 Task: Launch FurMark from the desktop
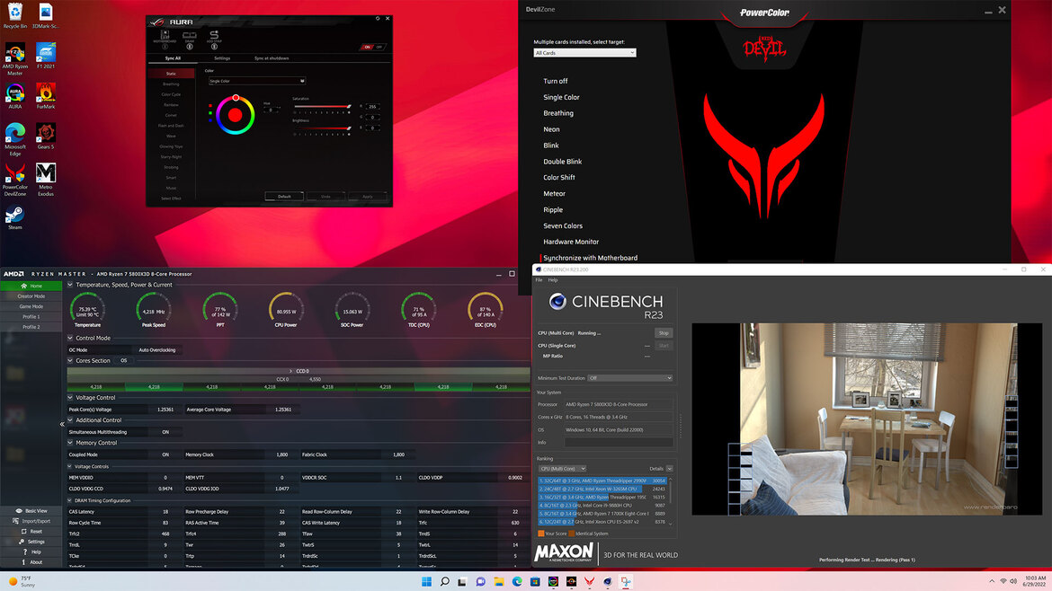click(46, 96)
